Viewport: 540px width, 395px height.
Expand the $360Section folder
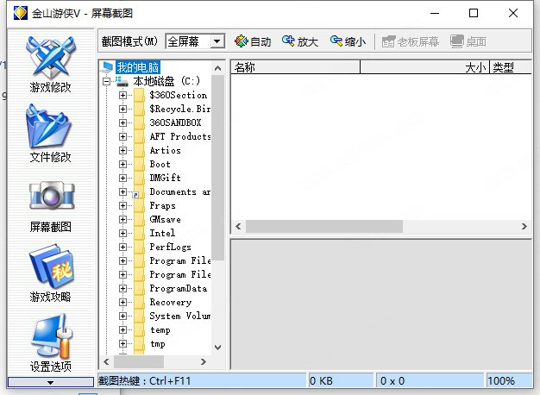click(122, 95)
